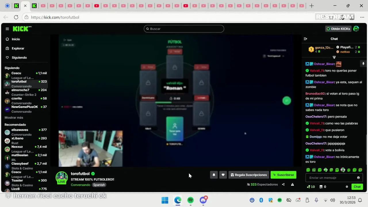368x207 pixels.
Task: Open the user profile avatar menu
Action: 356,29
